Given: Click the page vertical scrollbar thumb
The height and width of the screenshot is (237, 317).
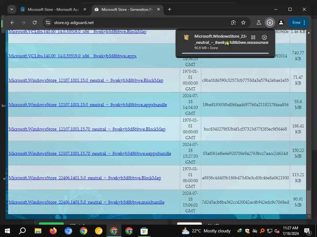Looking at the screenshot, I should 309,202.
